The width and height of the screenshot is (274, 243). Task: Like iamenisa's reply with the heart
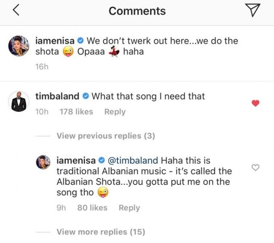point(256,168)
